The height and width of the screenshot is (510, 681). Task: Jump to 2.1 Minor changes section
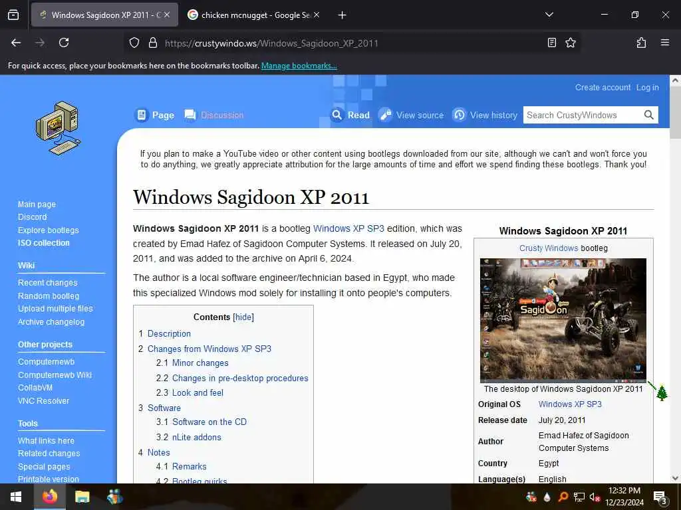click(200, 363)
